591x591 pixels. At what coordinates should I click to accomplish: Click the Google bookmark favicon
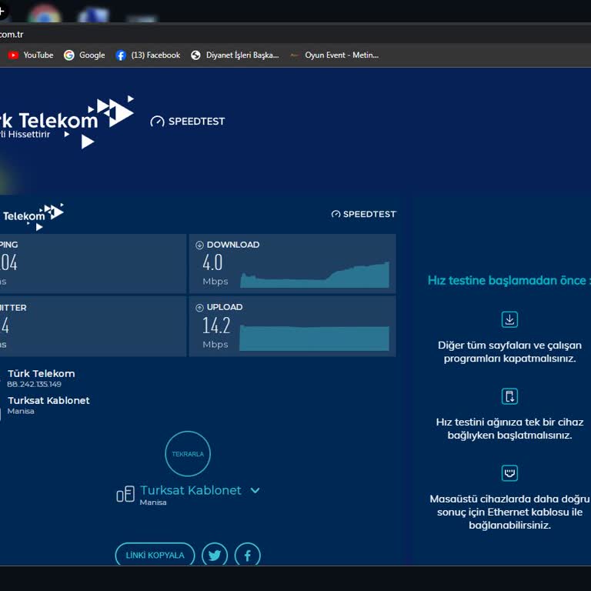pos(69,55)
